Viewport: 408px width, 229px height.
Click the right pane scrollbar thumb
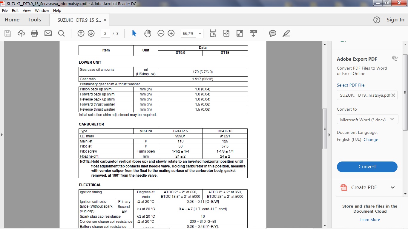pyautogui.click(x=405, y=92)
